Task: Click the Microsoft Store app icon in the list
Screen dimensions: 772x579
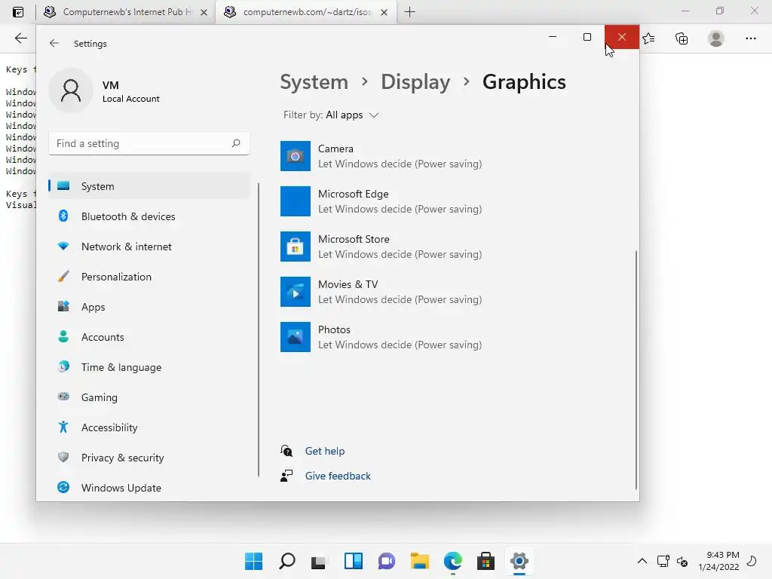Action: pyautogui.click(x=296, y=247)
